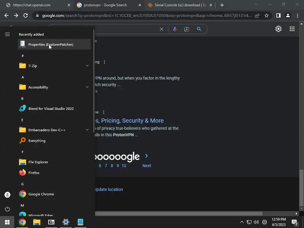Go to results page 9

click(x=118, y=166)
